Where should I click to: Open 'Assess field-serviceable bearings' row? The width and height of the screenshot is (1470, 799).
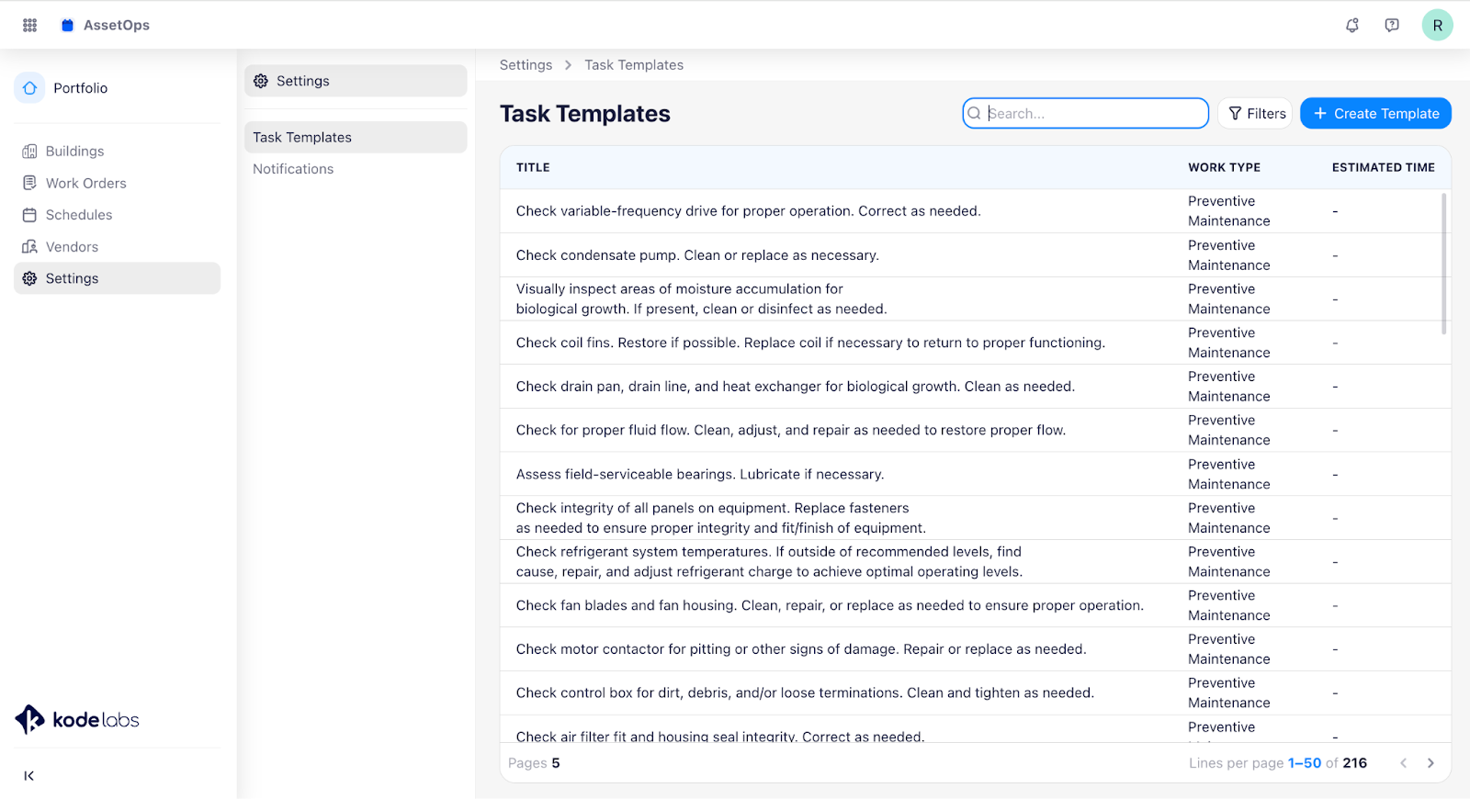(975, 475)
